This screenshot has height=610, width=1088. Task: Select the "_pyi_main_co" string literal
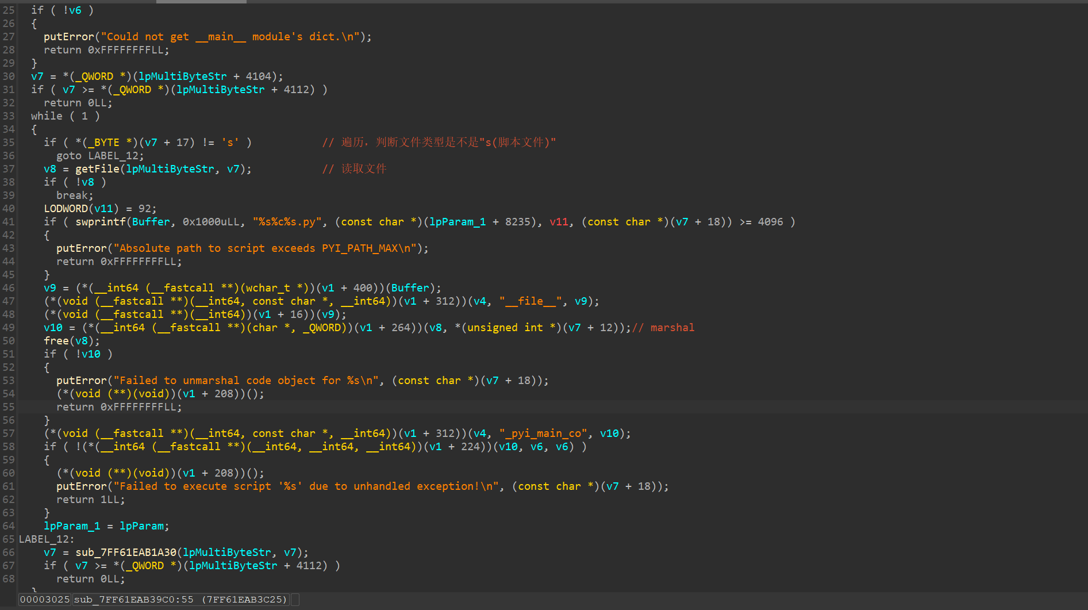pos(544,433)
